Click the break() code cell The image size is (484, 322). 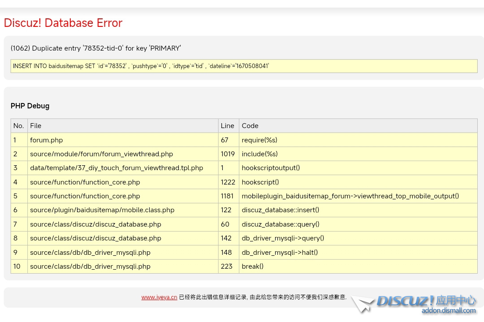[x=358, y=266]
